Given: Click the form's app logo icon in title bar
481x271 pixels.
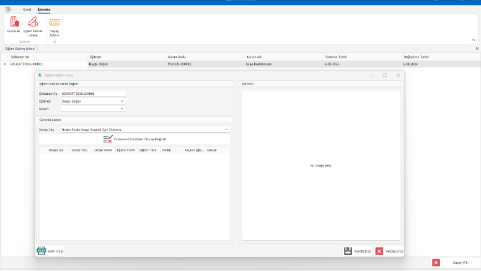Looking at the screenshot, I should 40,75.
